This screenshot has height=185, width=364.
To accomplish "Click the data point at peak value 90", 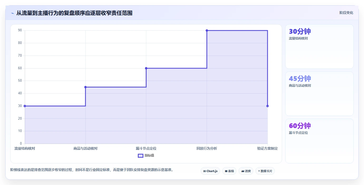I will (x=207, y=31).
